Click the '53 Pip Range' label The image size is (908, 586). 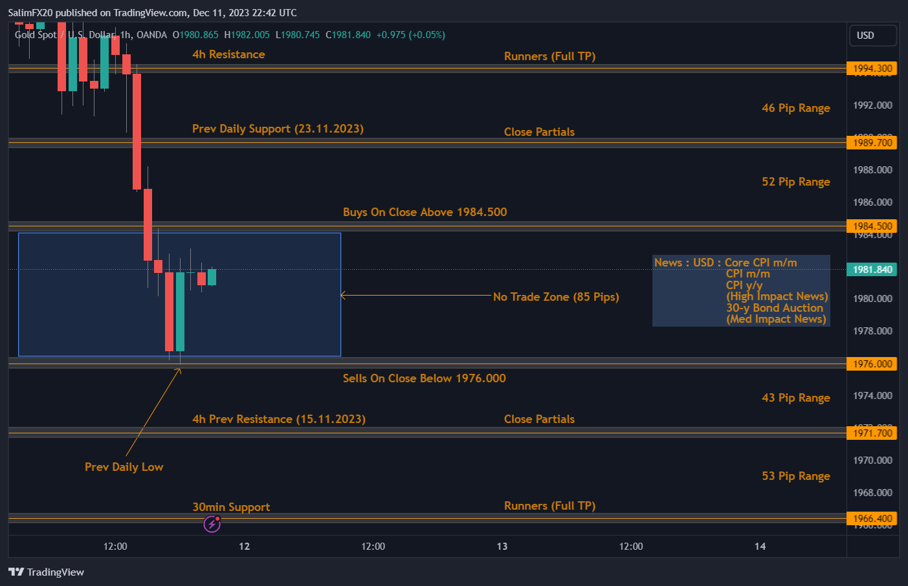point(796,476)
